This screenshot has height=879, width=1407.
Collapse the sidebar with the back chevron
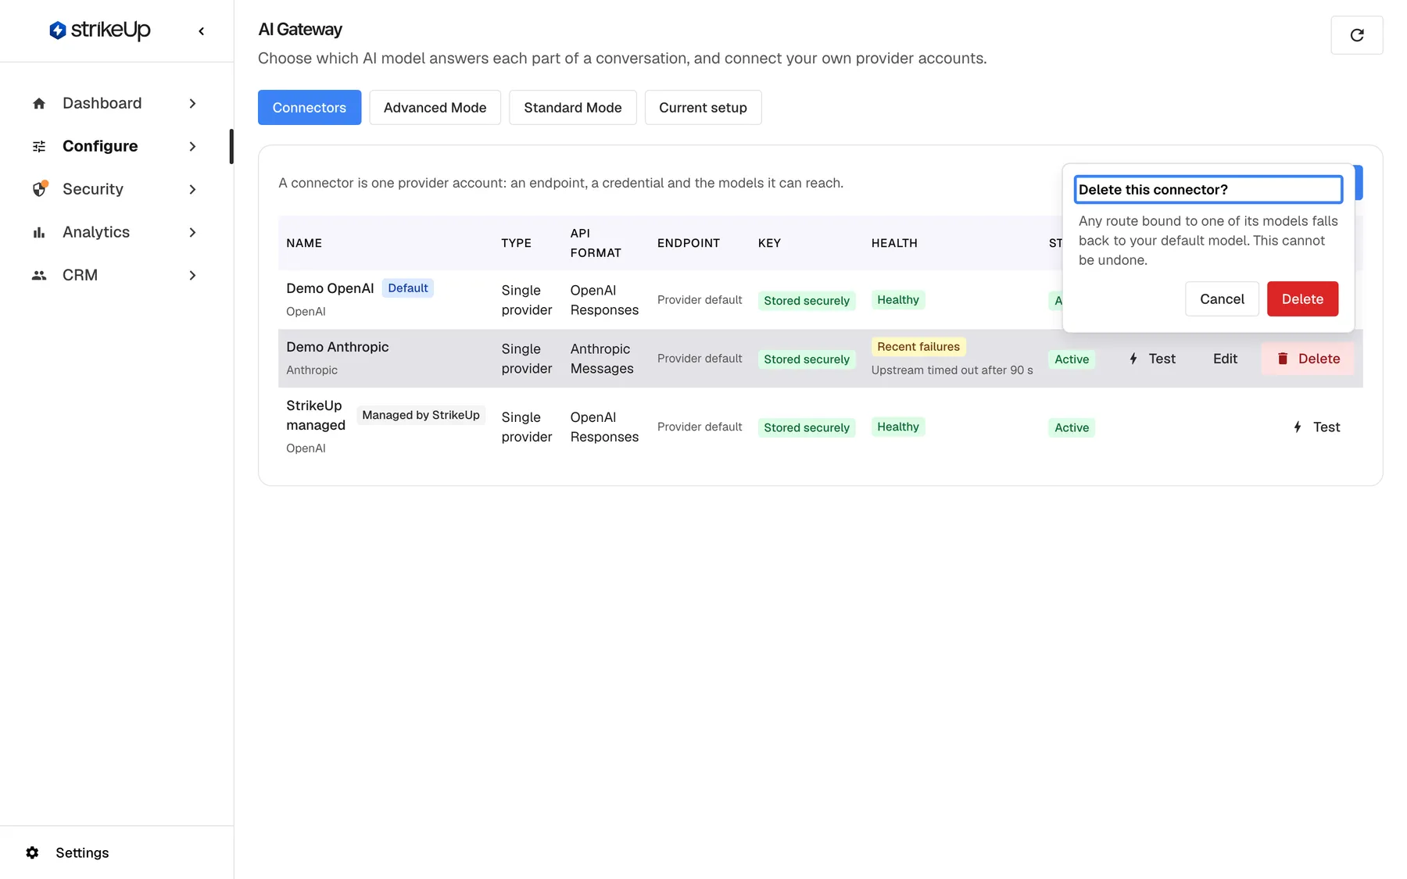pos(202,31)
